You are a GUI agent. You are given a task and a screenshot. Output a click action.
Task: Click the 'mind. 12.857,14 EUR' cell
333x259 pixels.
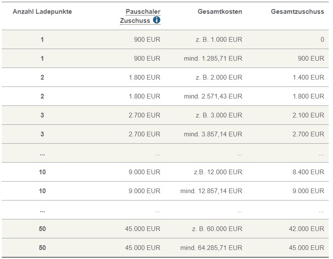pyautogui.click(x=211, y=191)
